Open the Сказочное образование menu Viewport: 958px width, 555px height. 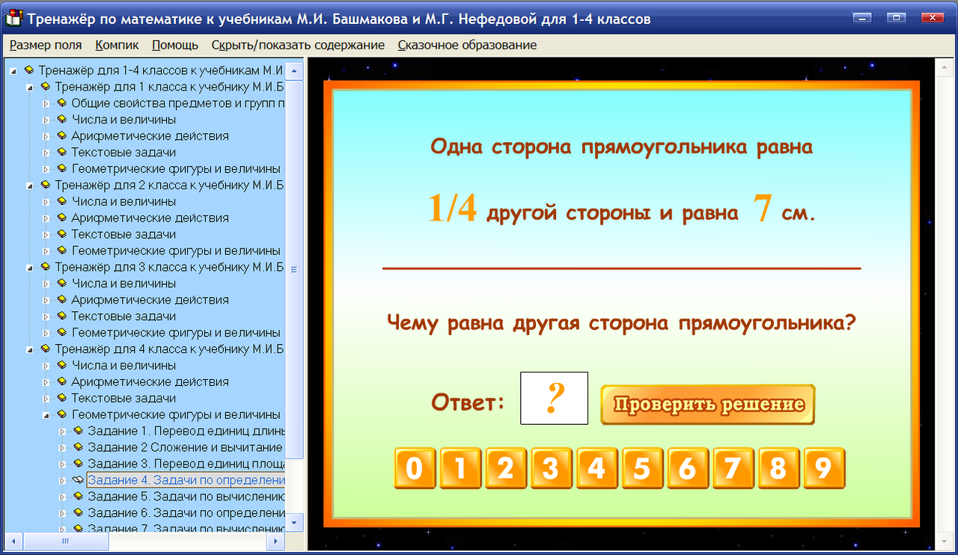tap(467, 45)
